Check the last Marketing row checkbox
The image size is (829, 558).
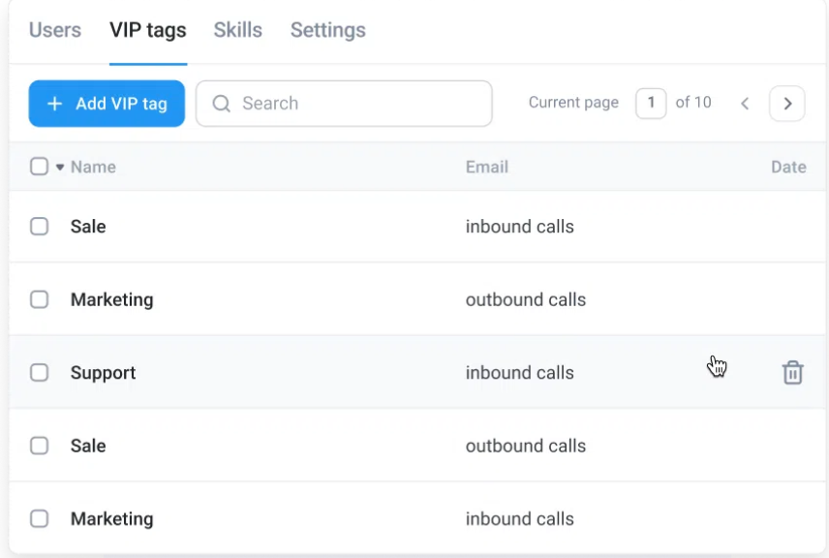pyautogui.click(x=39, y=518)
